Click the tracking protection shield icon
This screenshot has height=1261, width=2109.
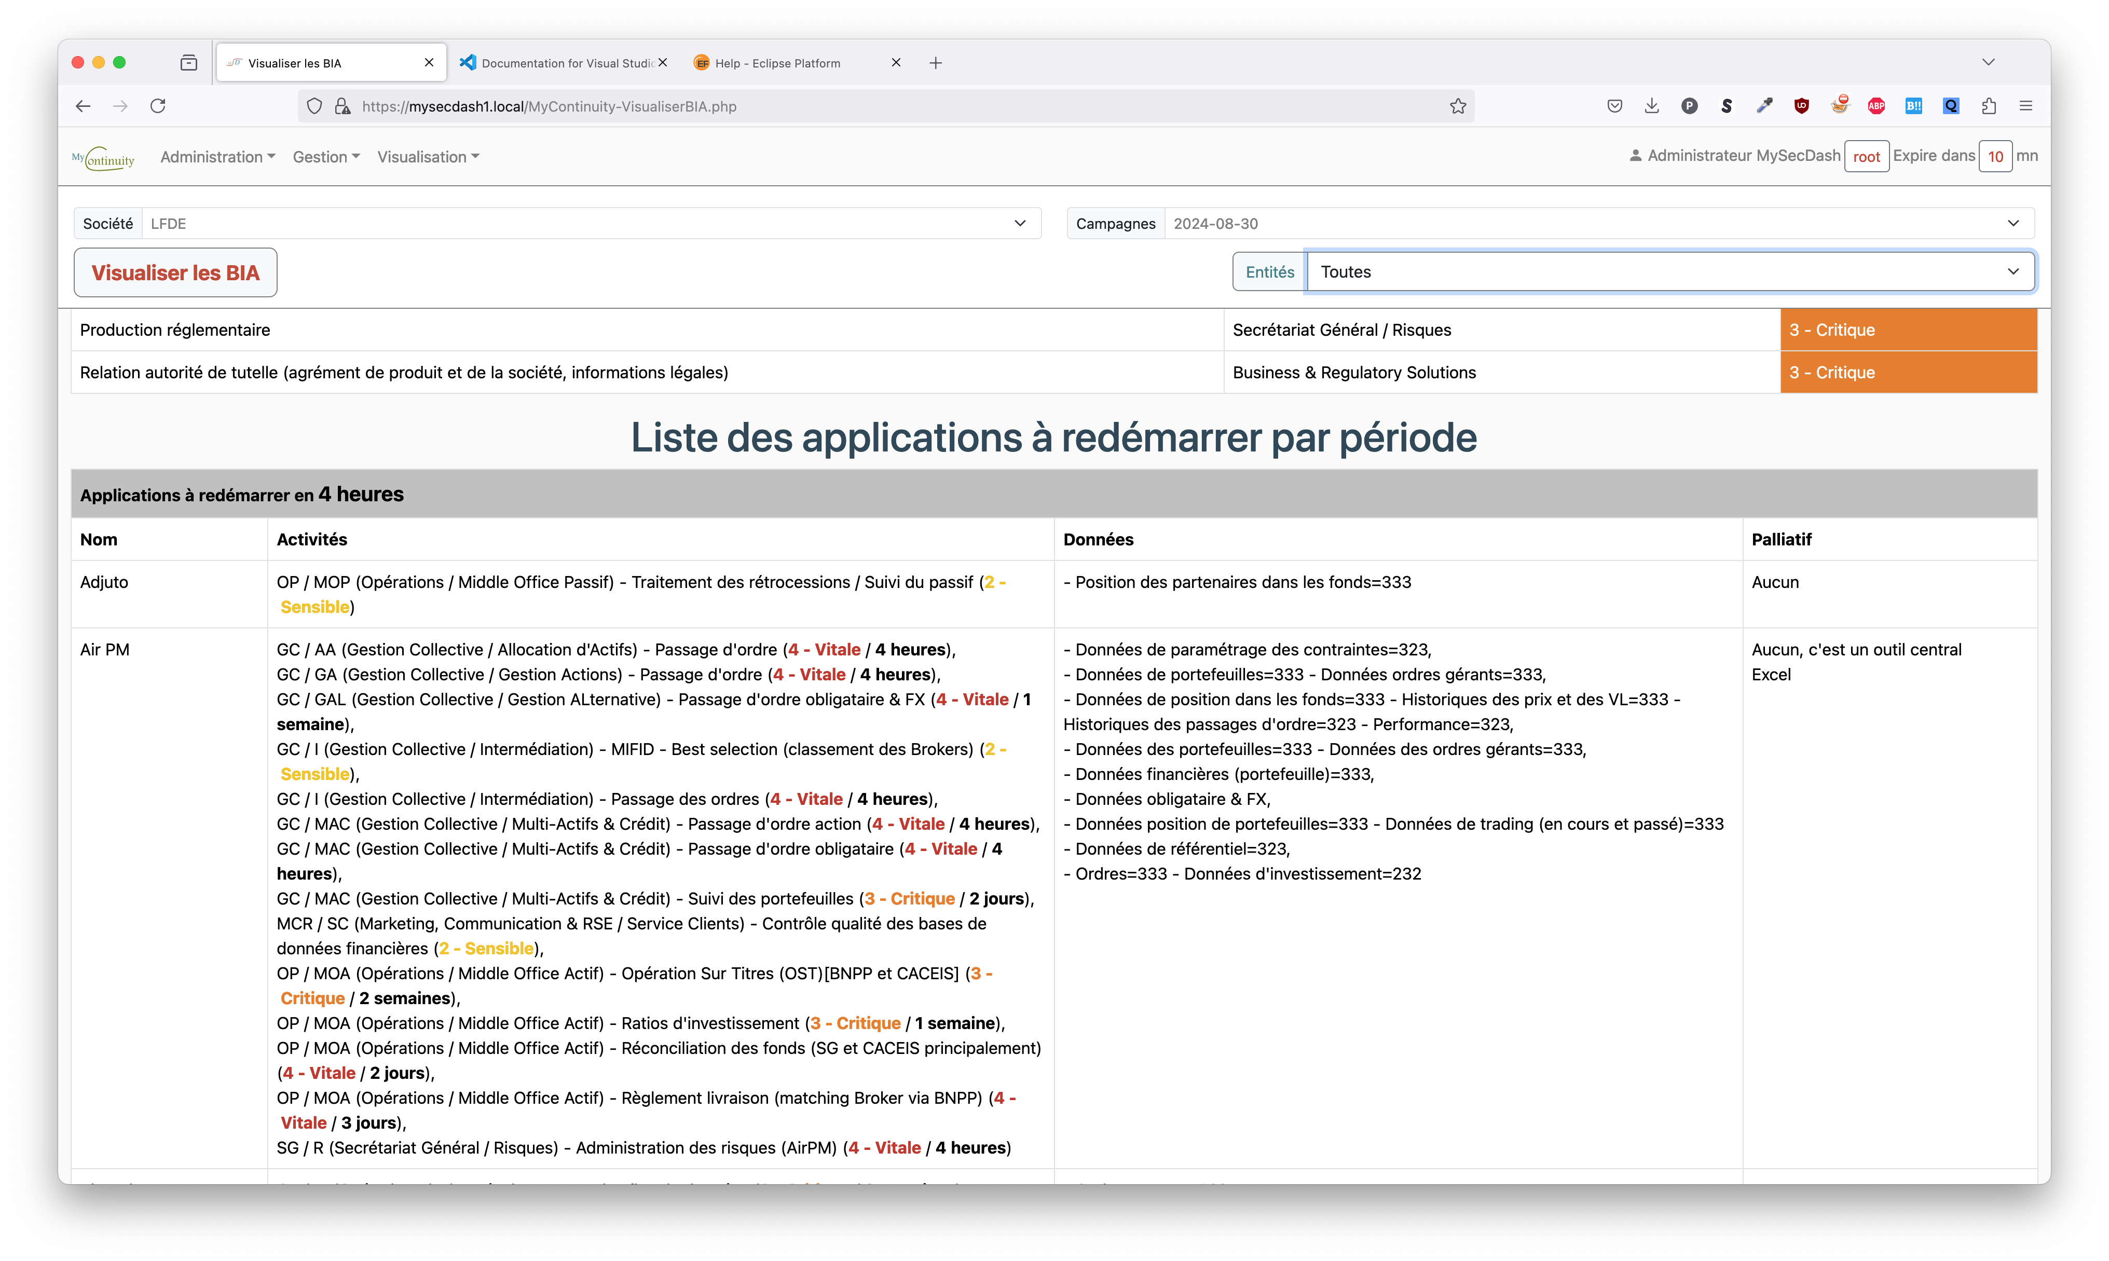coord(314,106)
